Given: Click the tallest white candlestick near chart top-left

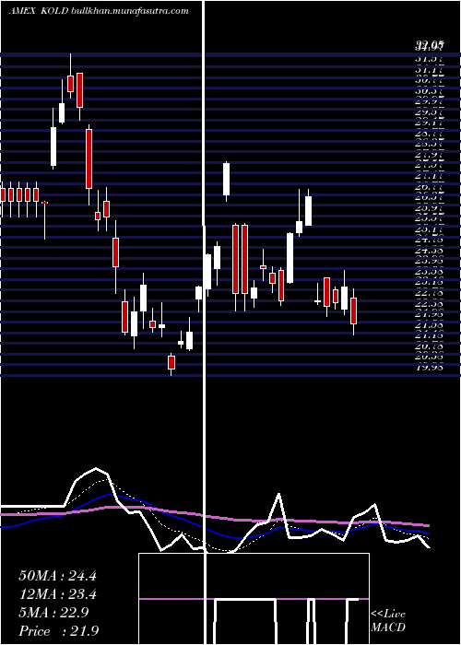Looking at the screenshot, I should pyautogui.click(x=53, y=147).
